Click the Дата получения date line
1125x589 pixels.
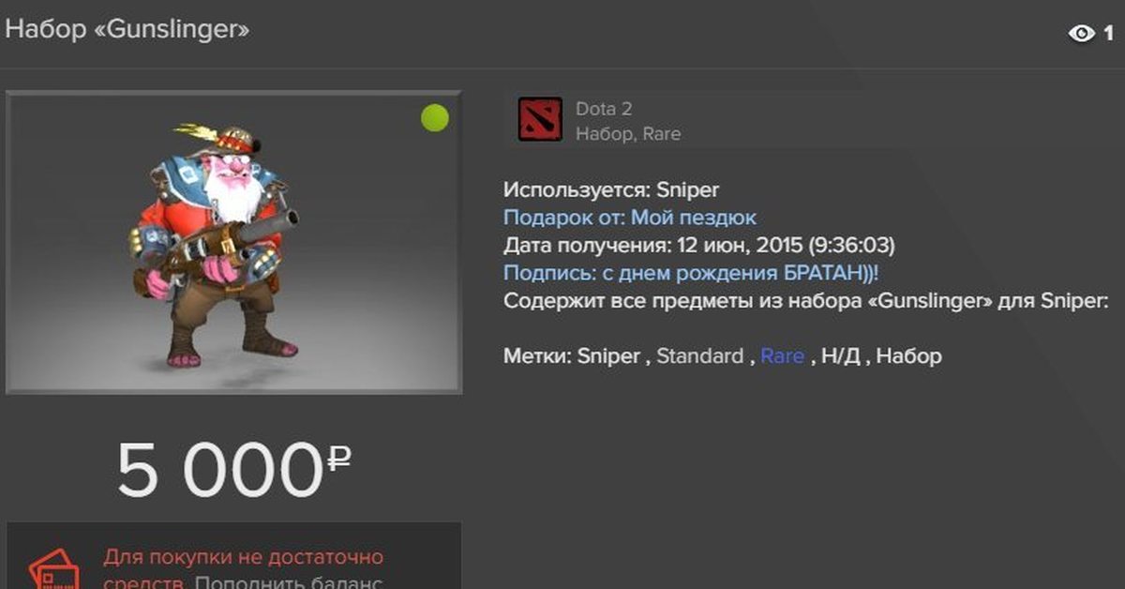pyautogui.click(x=699, y=246)
